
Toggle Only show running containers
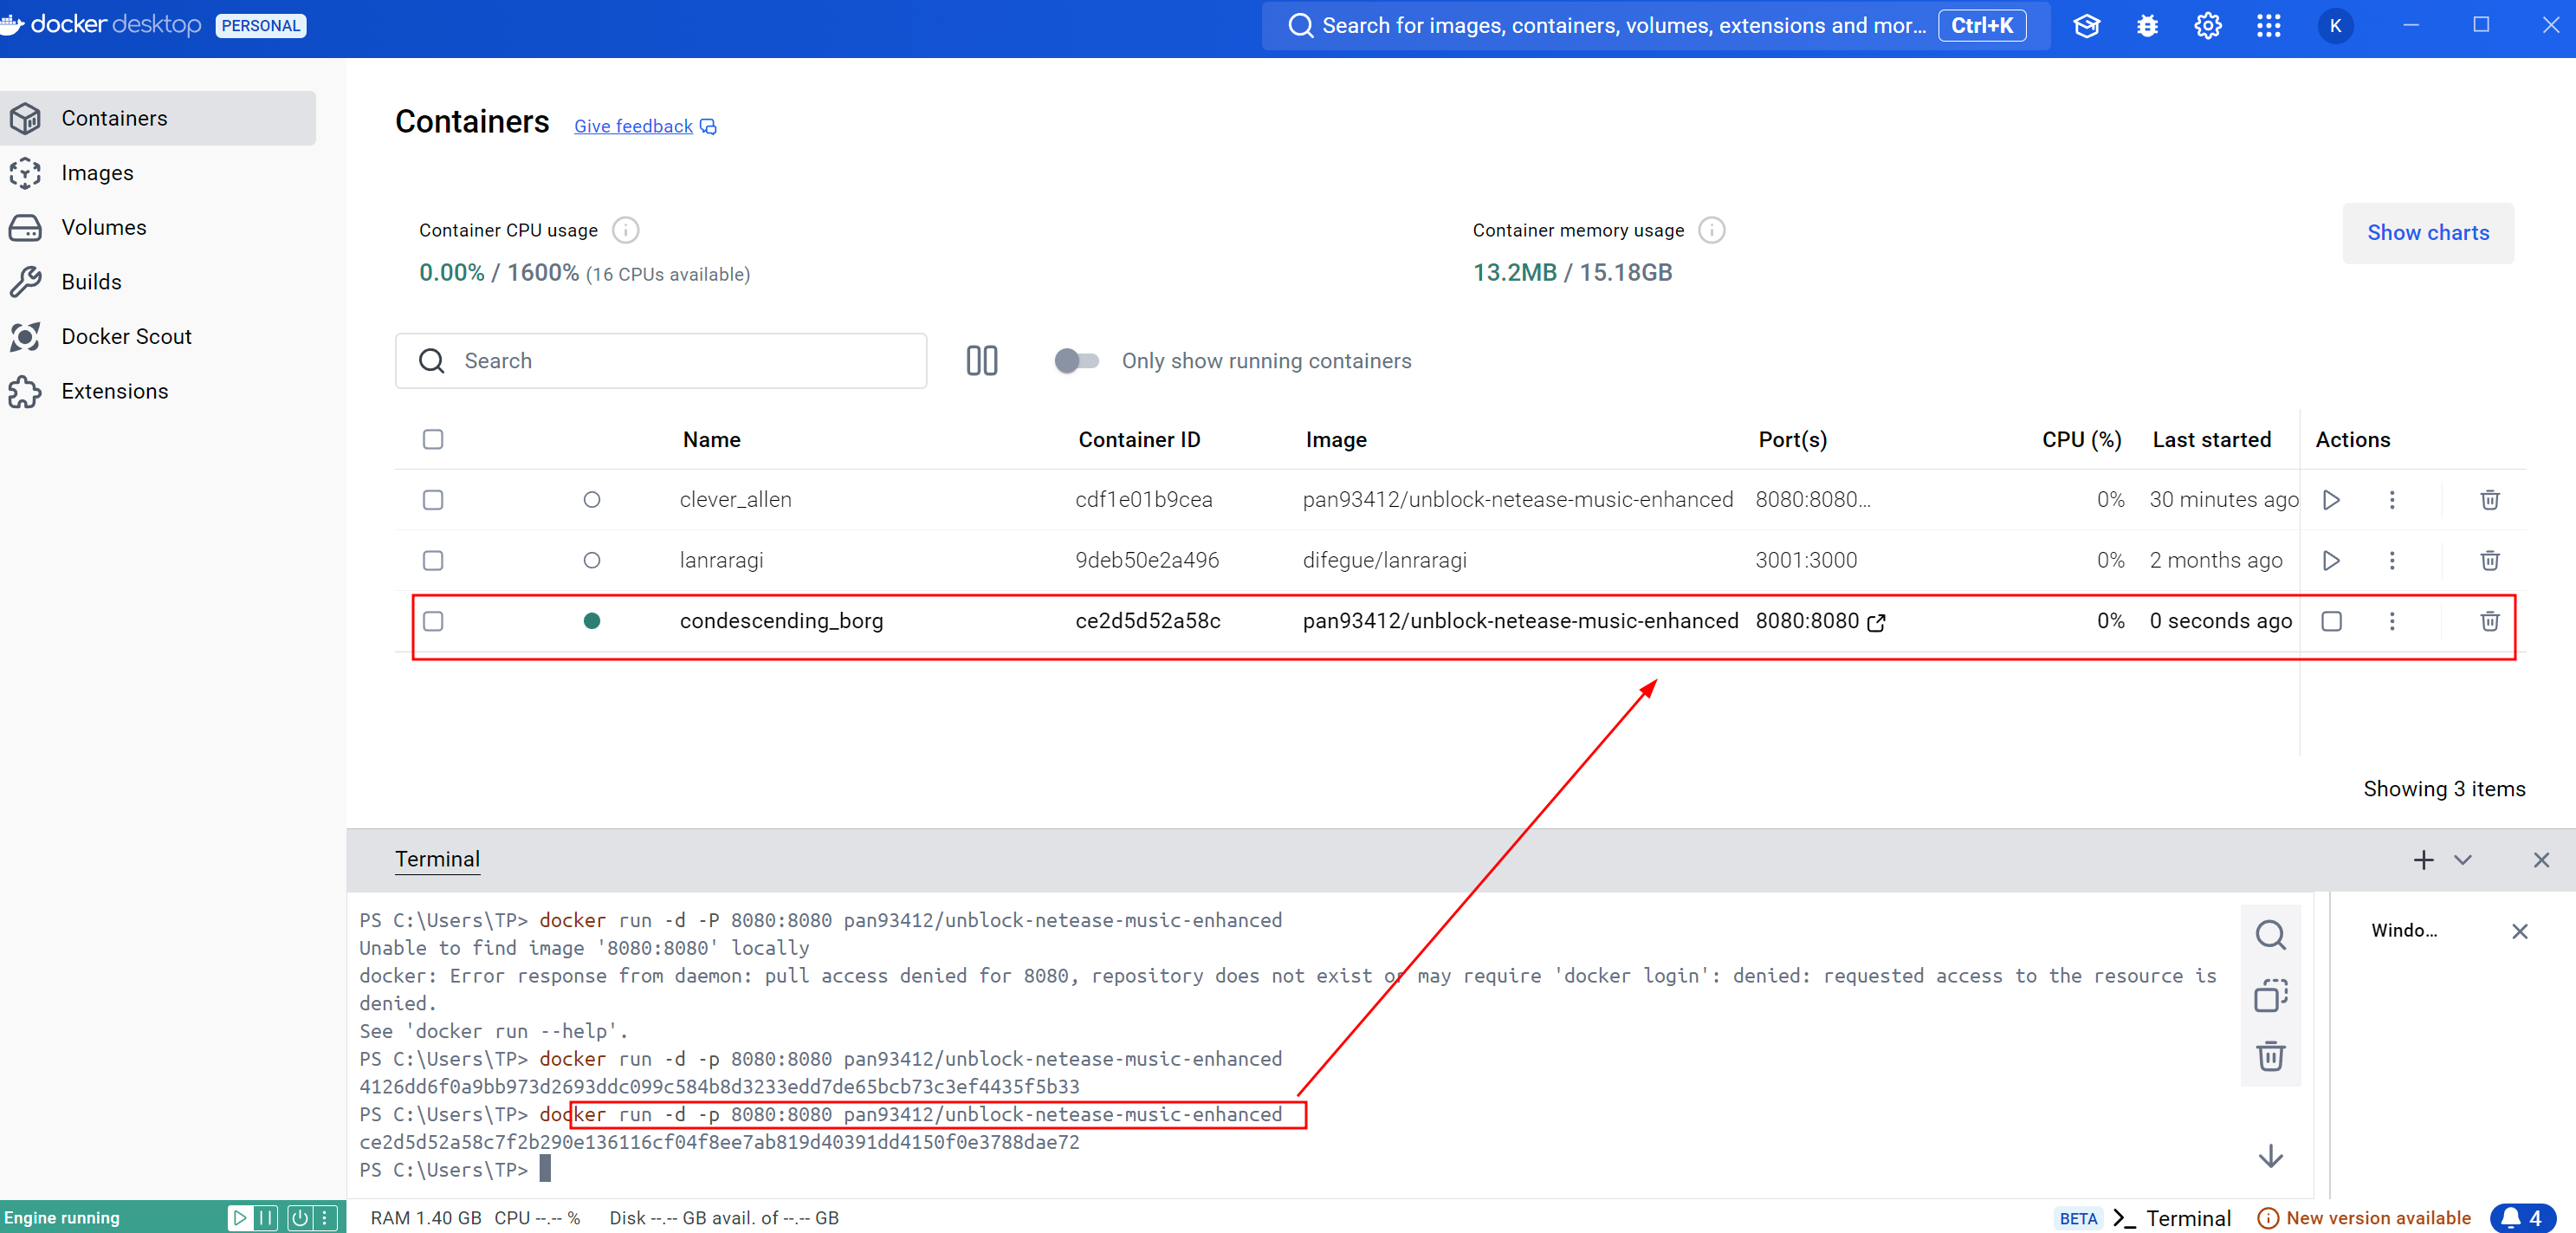(1076, 361)
